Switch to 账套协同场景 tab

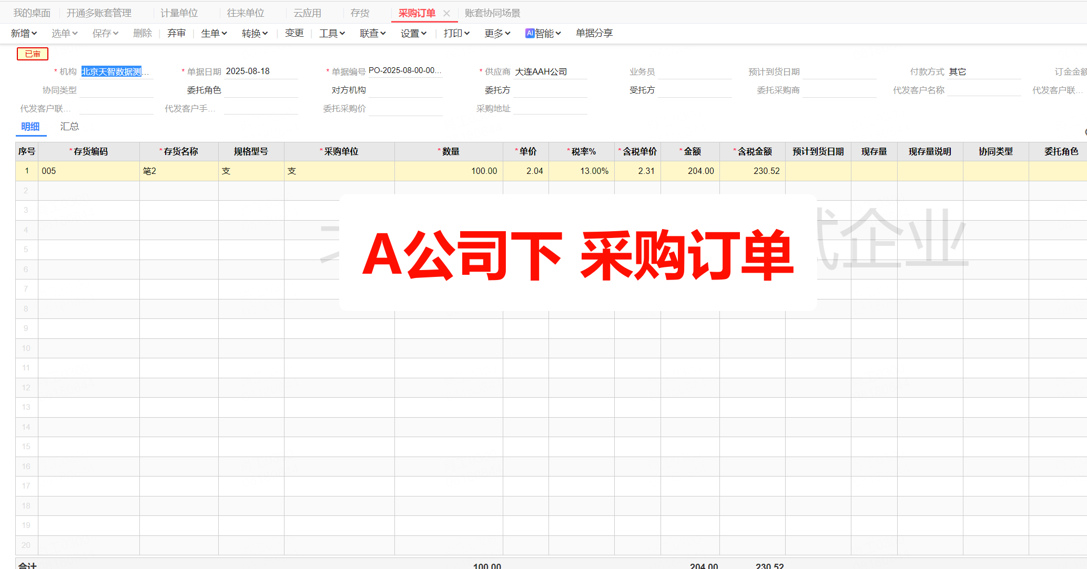point(492,13)
